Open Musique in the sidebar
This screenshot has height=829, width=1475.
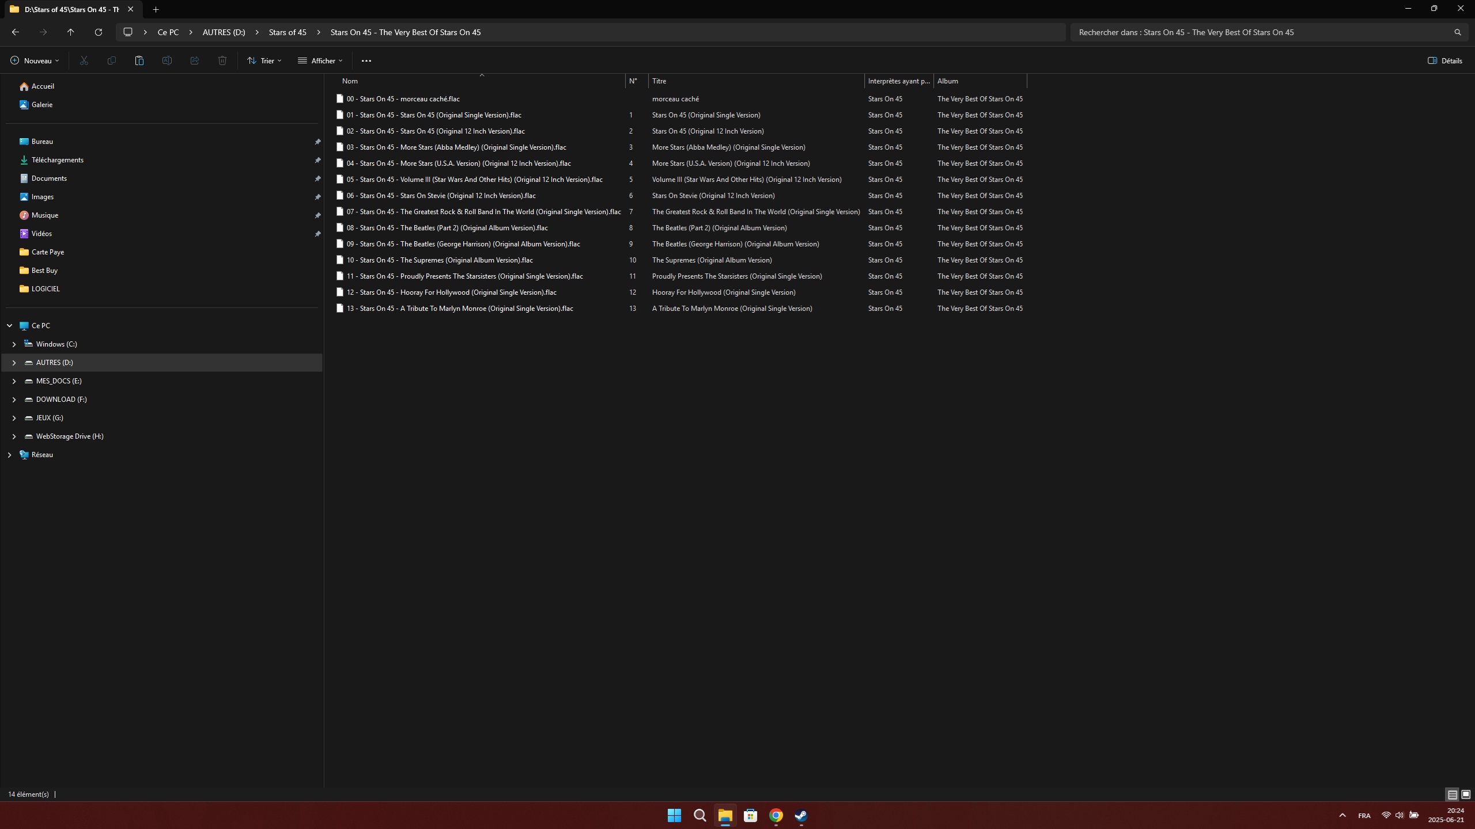tap(44, 215)
